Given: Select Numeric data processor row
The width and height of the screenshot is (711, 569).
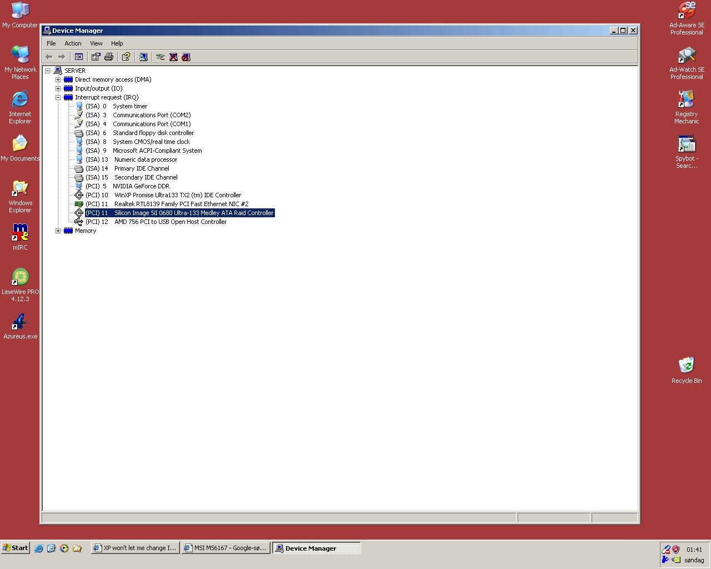Looking at the screenshot, I should coord(131,159).
